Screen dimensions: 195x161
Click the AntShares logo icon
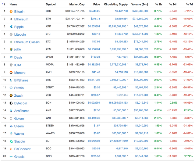pos(11,111)
